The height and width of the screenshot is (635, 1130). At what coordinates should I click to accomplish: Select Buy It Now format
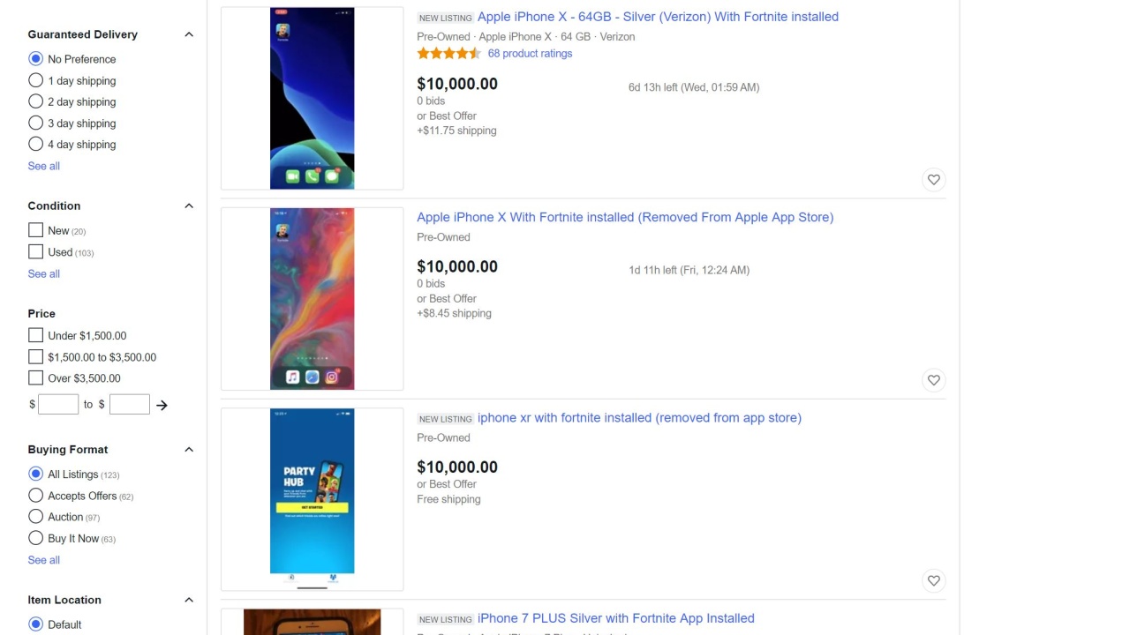tap(36, 538)
